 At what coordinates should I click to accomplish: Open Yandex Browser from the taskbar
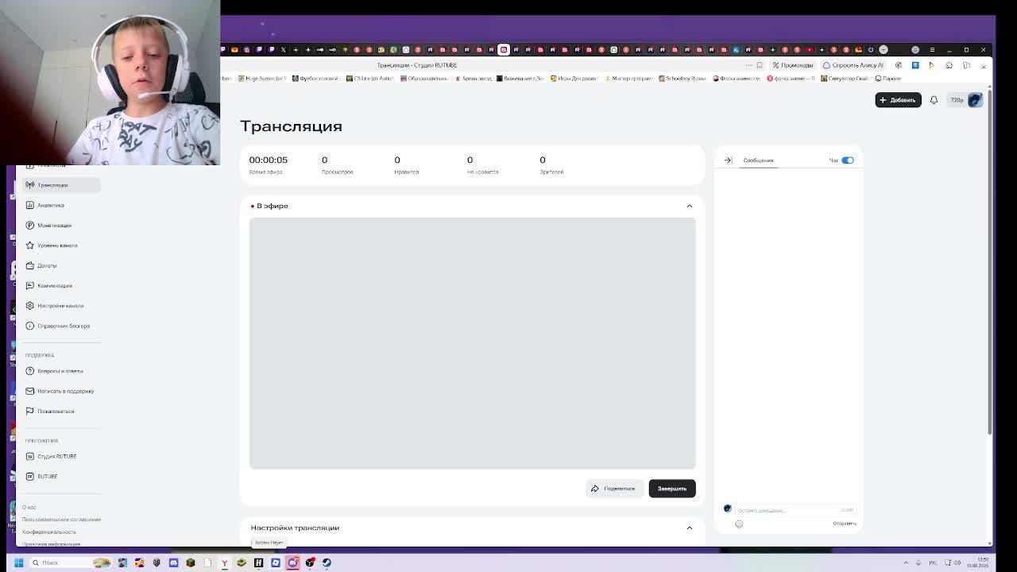click(x=224, y=562)
